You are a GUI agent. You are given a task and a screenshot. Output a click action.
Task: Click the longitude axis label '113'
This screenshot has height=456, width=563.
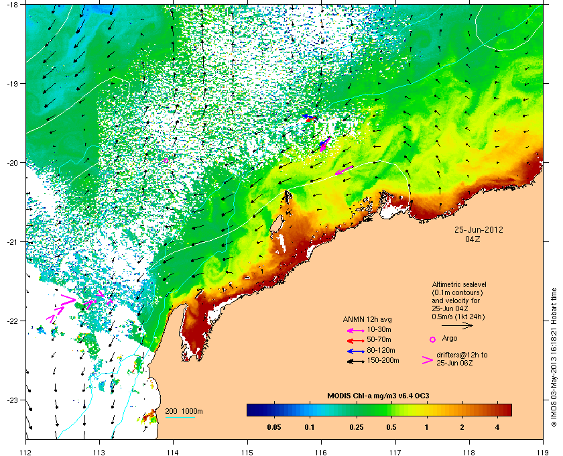tap(99, 452)
